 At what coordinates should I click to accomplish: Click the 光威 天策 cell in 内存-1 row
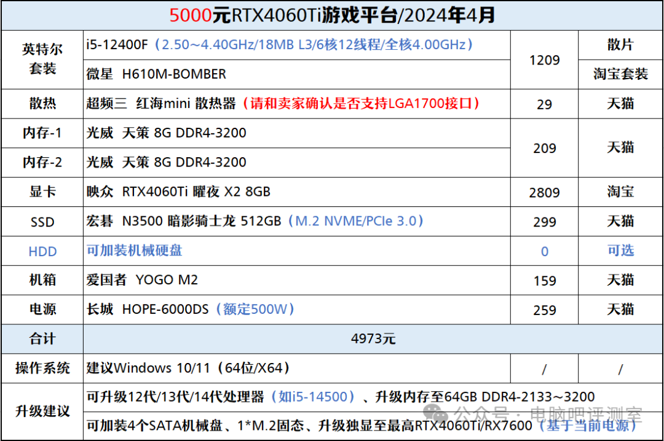(x=297, y=133)
